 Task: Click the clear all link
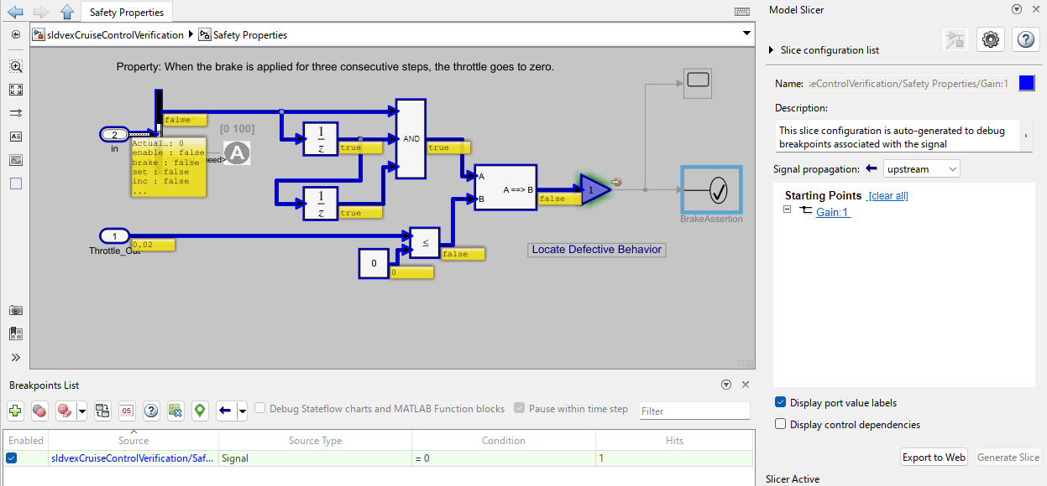(x=888, y=196)
